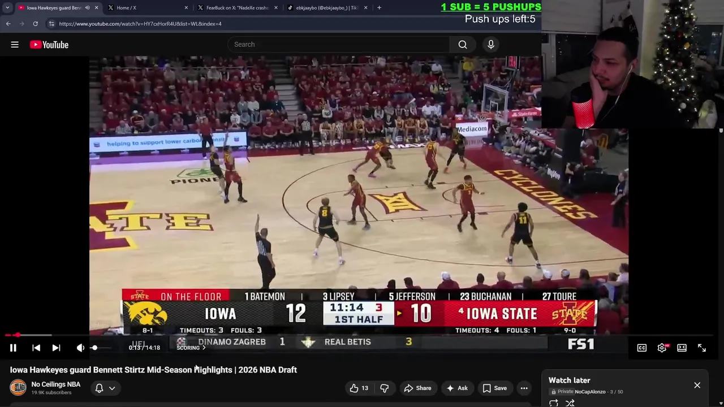The image size is (724, 407).
Task: Reload the current page
Action: tap(35, 24)
